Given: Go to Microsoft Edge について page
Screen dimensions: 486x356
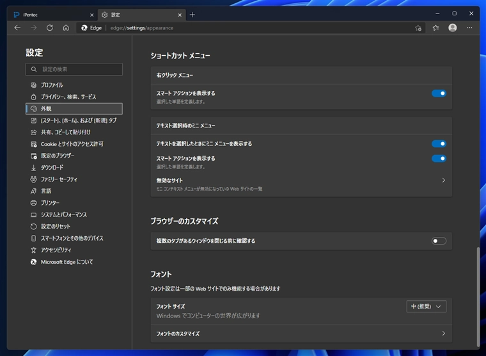Looking at the screenshot, I should [x=74, y=262].
